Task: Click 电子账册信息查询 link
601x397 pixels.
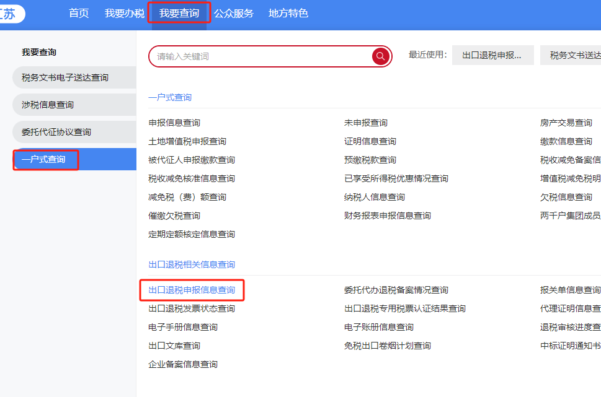Action: (x=379, y=327)
